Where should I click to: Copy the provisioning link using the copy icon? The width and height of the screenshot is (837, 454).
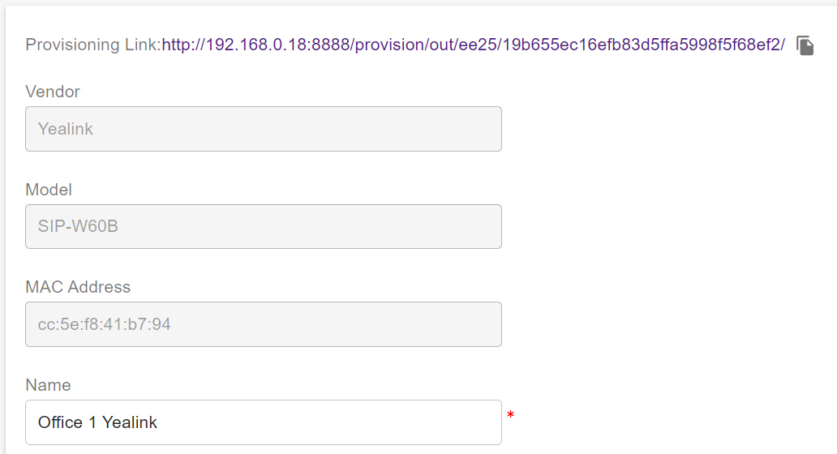pyautogui.click(x=805, y=45)
